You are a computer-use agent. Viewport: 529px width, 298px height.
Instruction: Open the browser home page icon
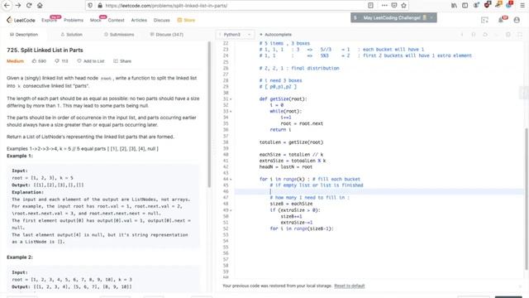coord(40,6)
